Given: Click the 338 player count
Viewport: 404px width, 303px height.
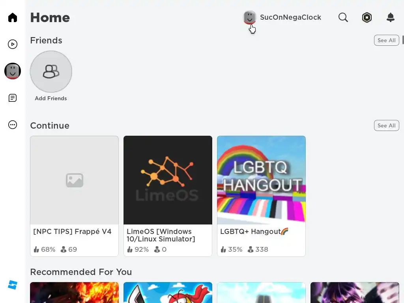Looking at the screenshot, I should [258, 249].
